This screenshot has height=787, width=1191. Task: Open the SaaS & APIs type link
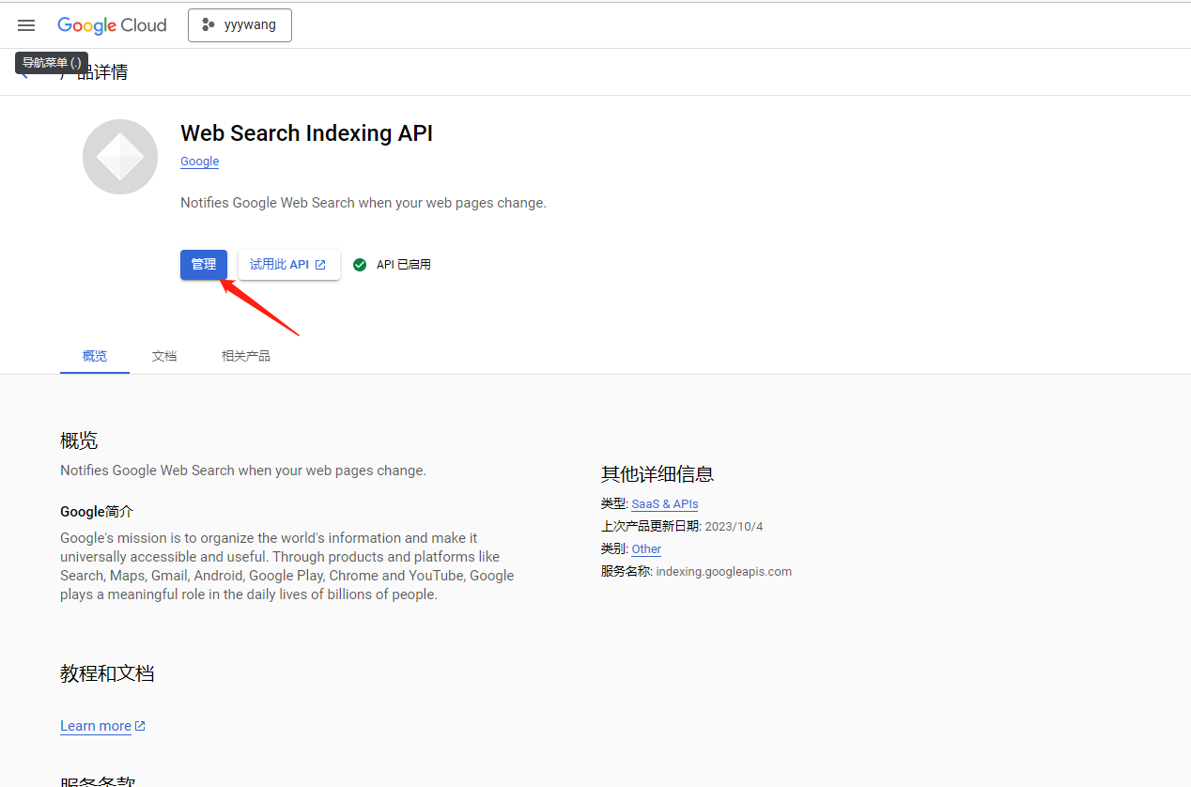pos(664,504)
